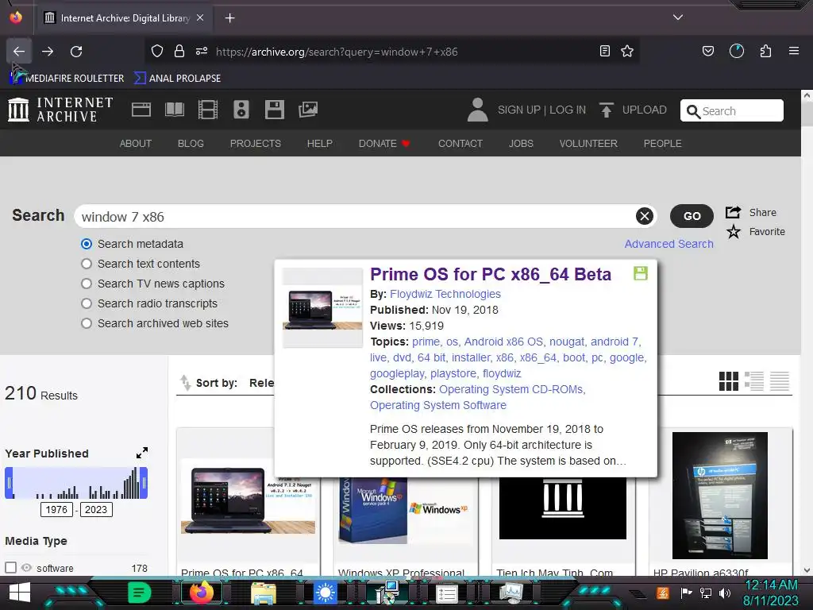Open the tracking protection shield icon
Image resolution: width=813 pixels, height=610 pixels.
coord(157,51)
